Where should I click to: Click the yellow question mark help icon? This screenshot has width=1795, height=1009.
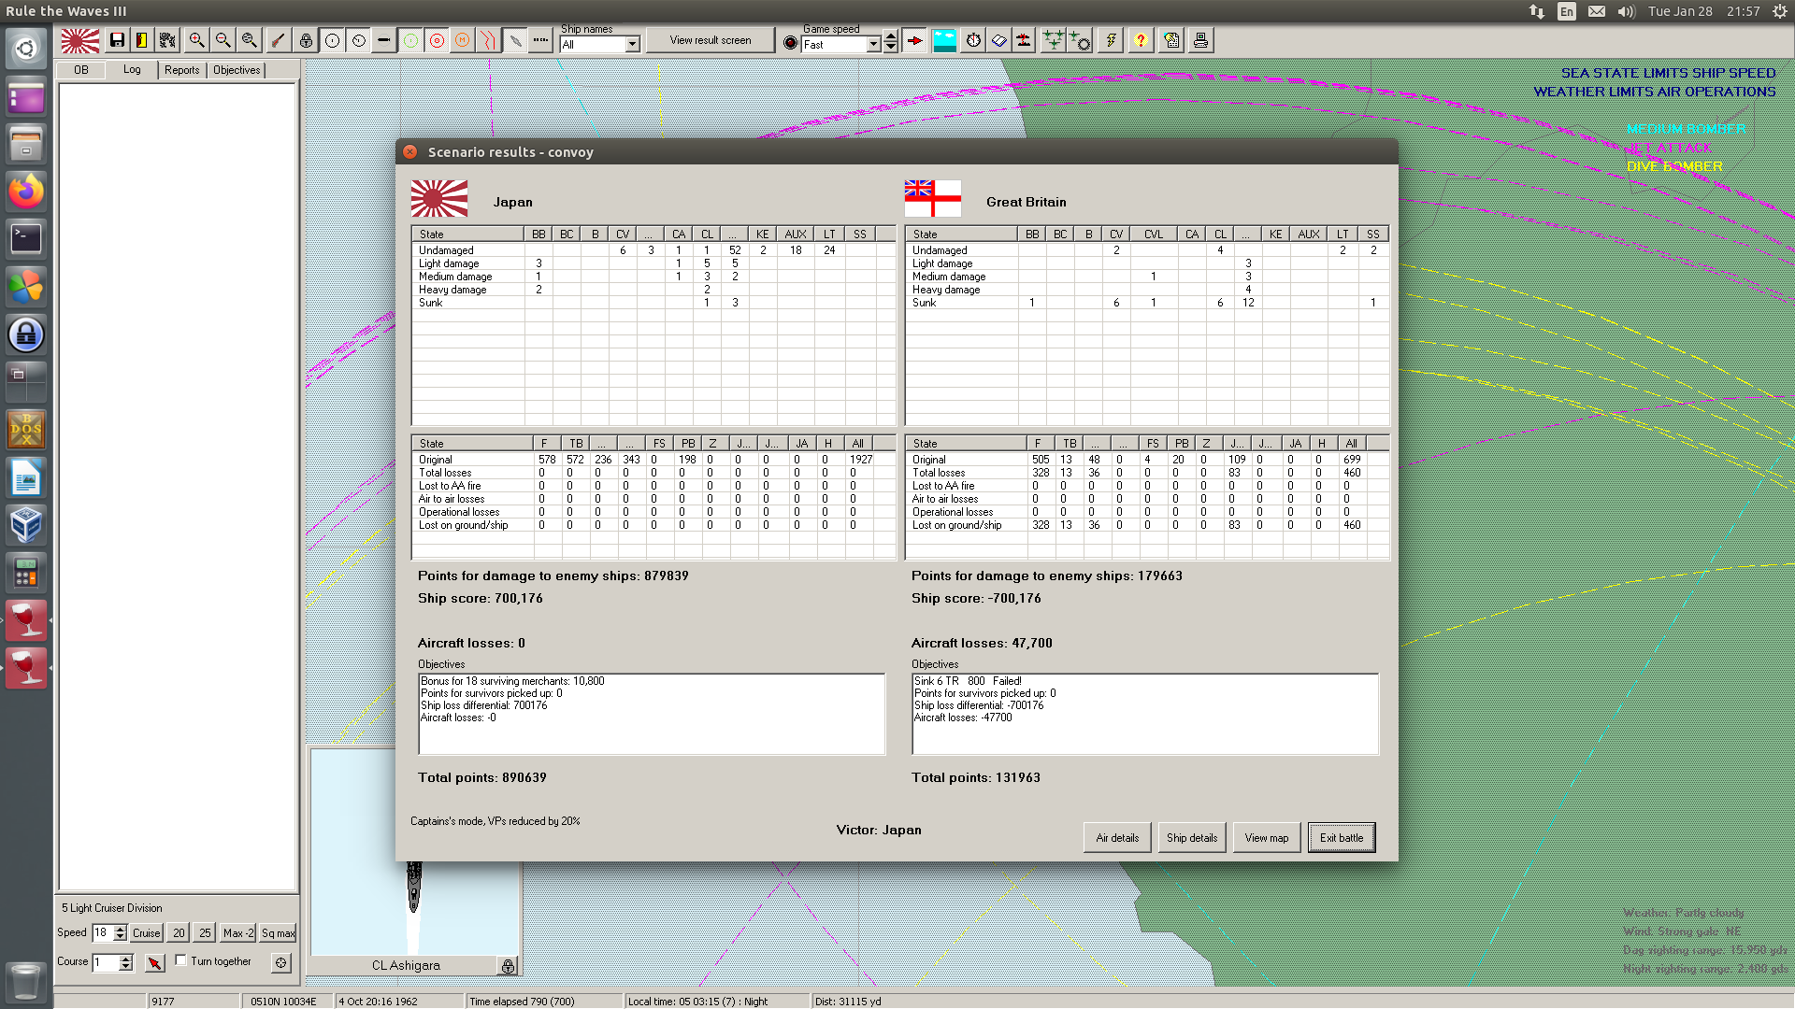pos(1141,40)
